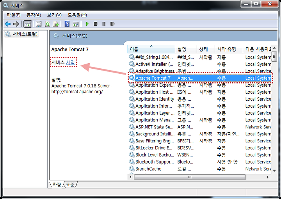
Task: Select the Application Experience service
Action: pos(200,85)
